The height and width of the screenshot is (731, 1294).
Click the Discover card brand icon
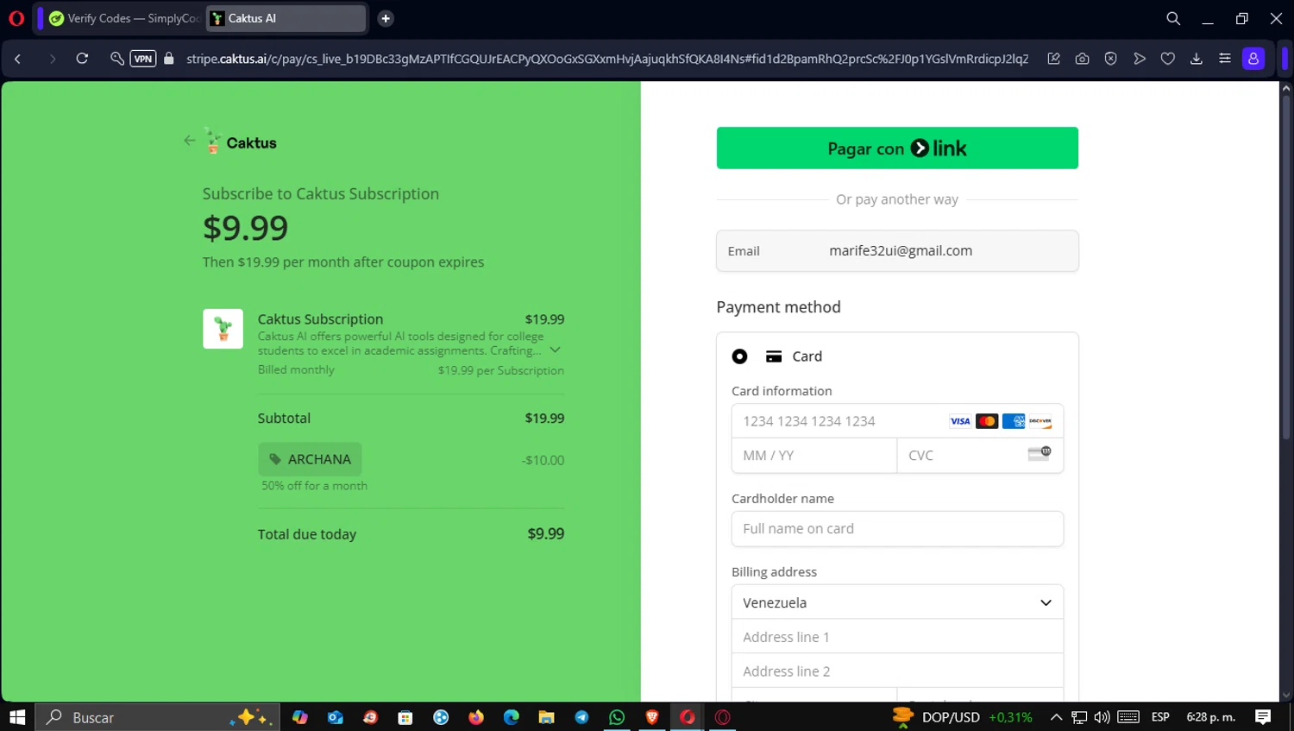tap(1040, 421)
